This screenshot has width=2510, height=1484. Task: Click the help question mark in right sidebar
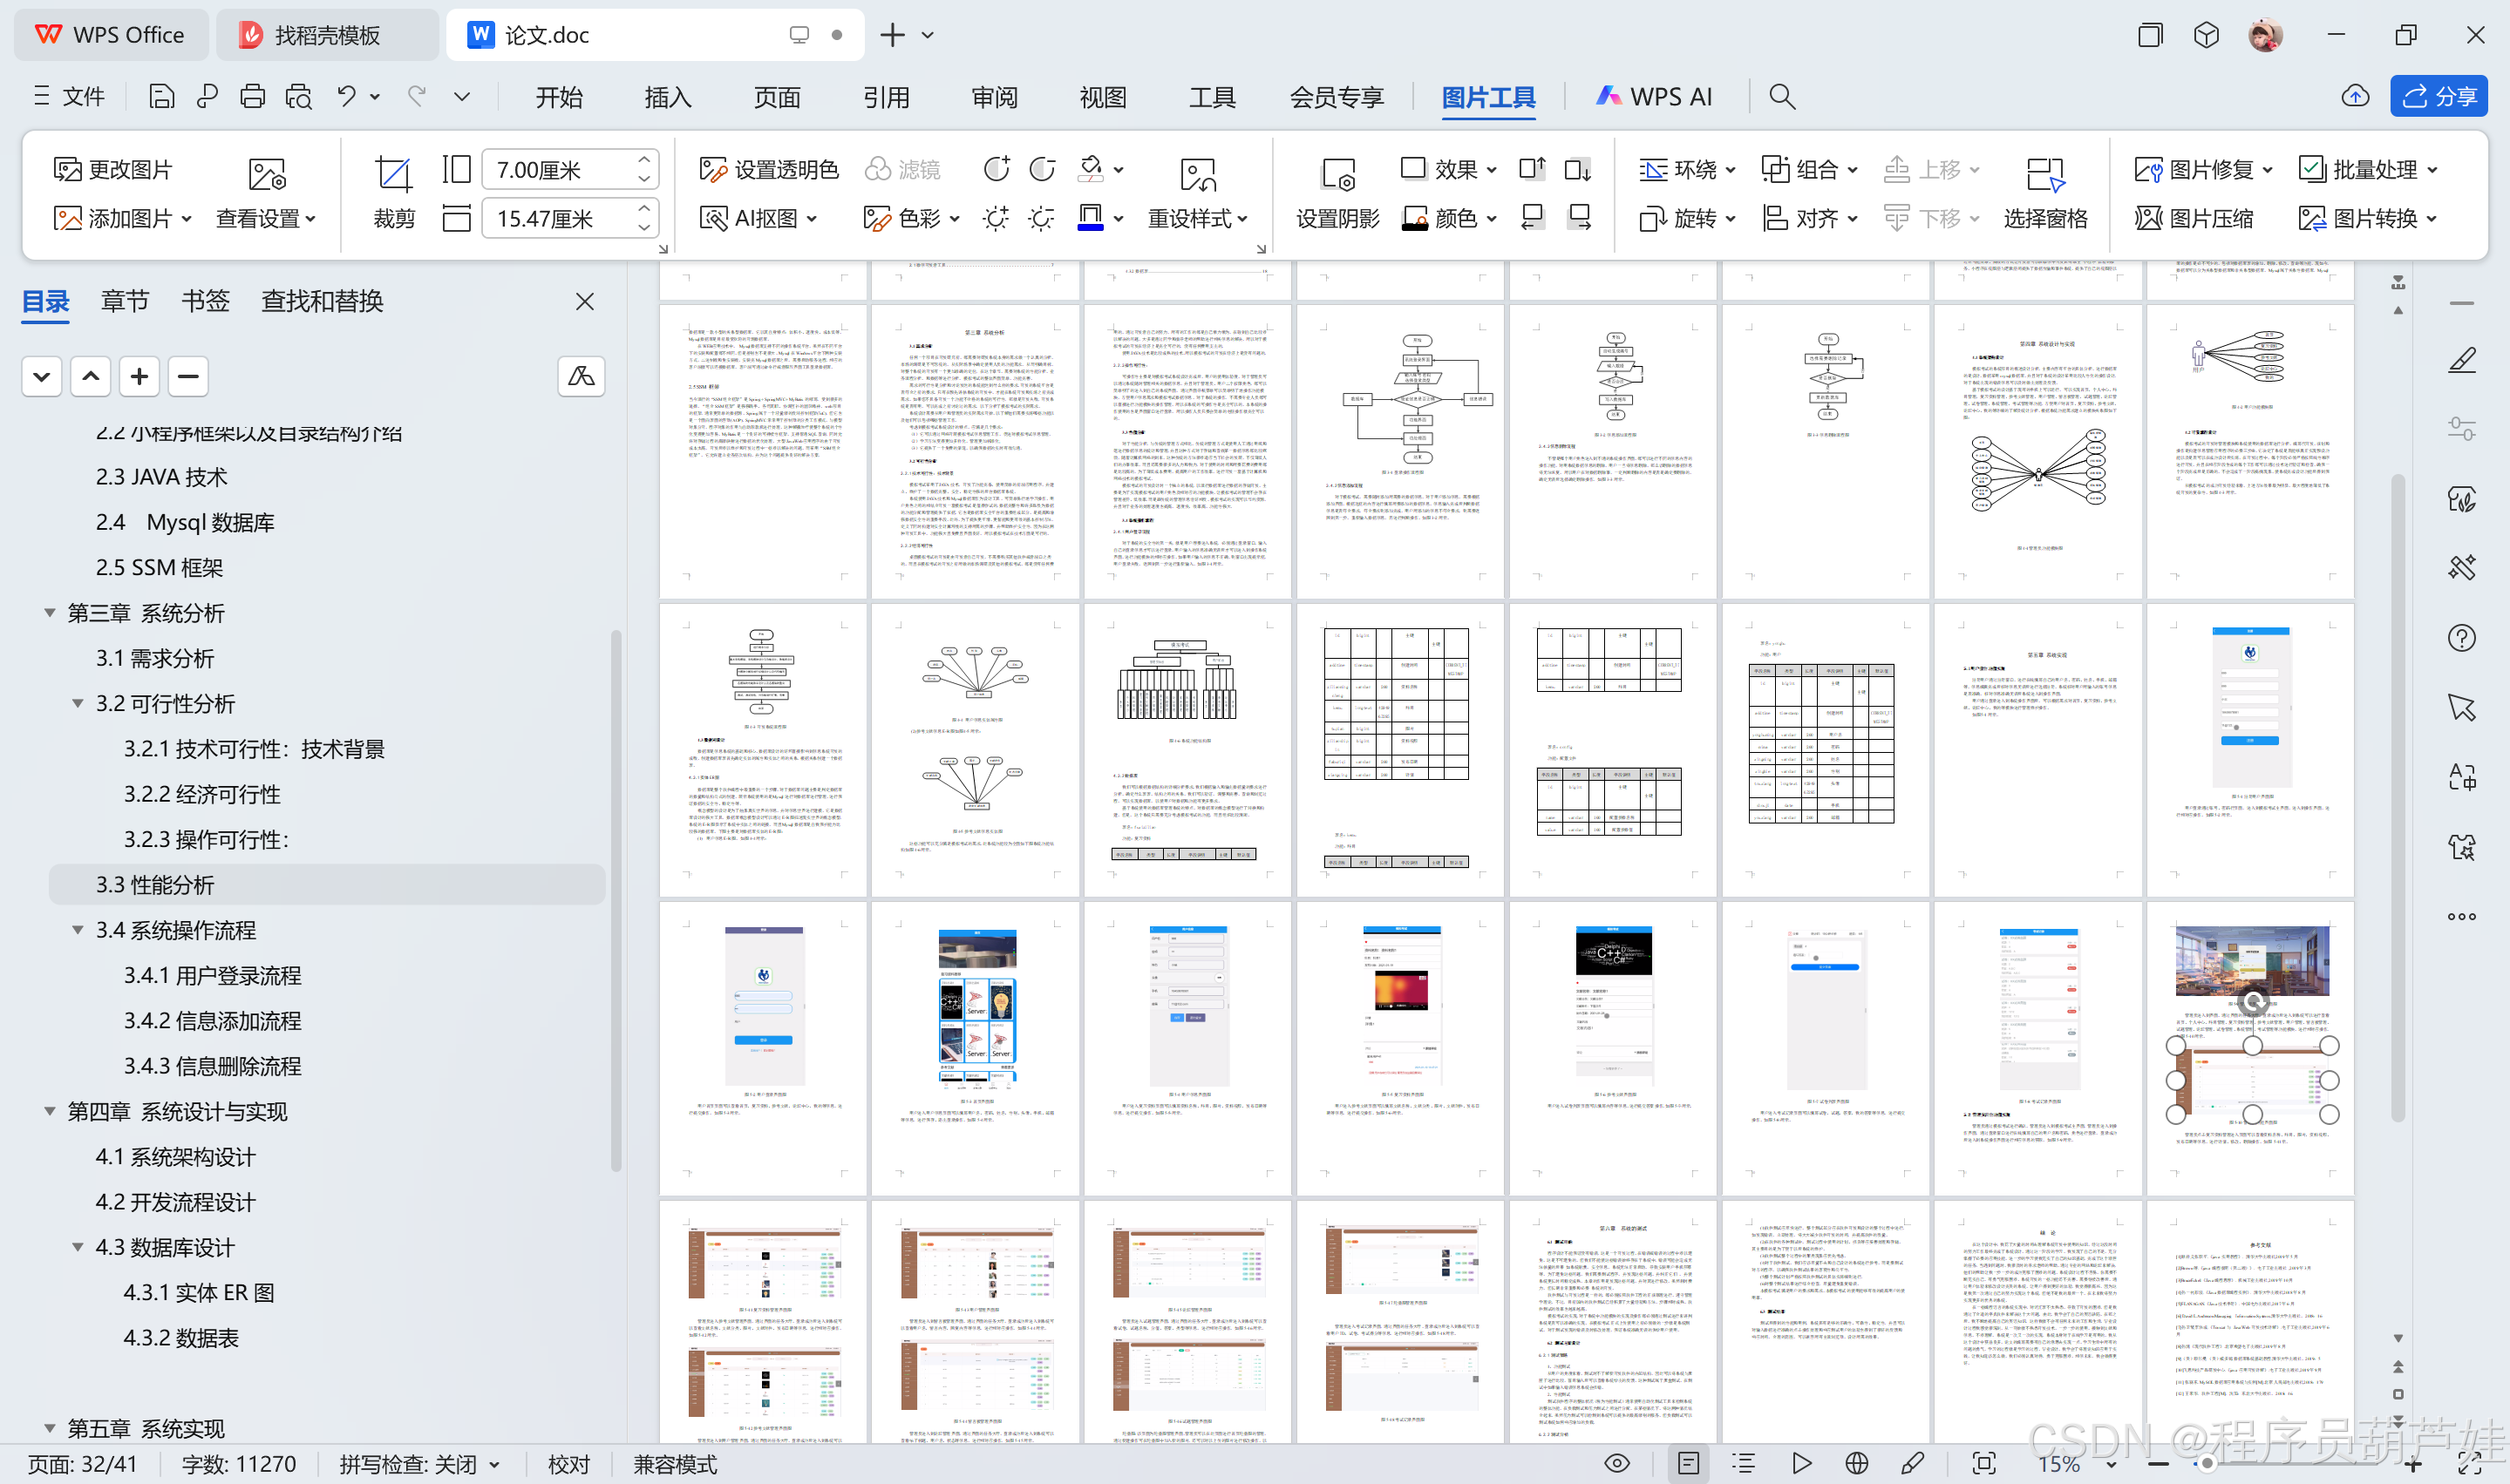click(2462, 638)
